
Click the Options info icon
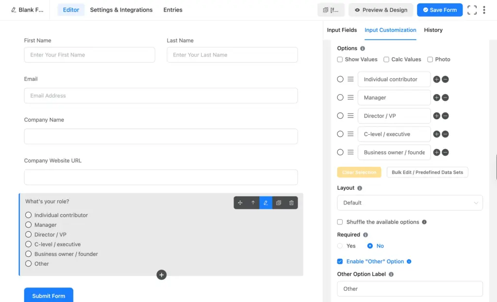tap(363, 48)
